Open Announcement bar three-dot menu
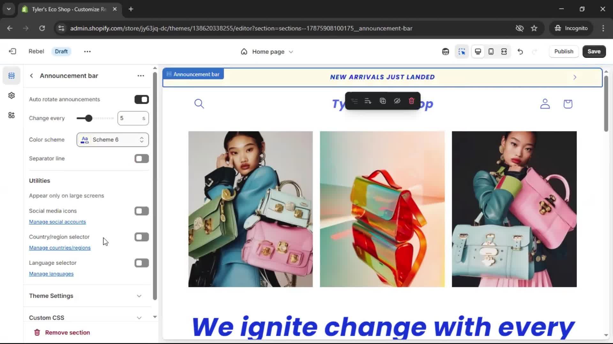 pos(141,76)
